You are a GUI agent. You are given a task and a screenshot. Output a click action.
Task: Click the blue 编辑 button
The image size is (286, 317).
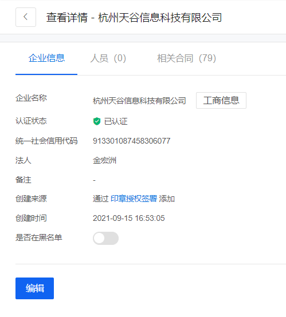click(34, 288)
